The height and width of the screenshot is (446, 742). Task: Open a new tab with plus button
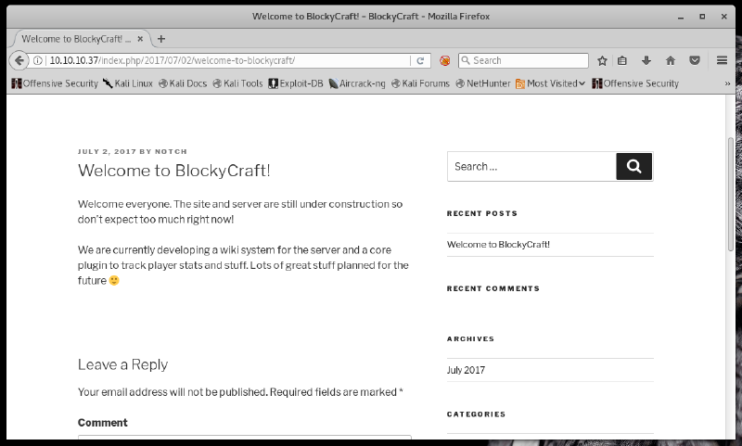coord(161,39)
